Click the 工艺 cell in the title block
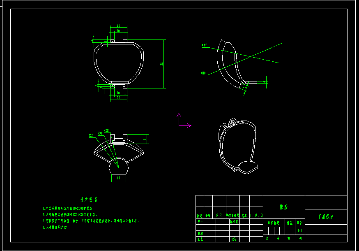 pyautogui.click(x=200, y=239)
